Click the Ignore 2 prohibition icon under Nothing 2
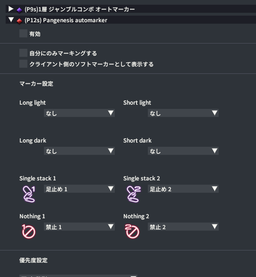This screenshot has height=277, width=256. click(x=132, y=231)
